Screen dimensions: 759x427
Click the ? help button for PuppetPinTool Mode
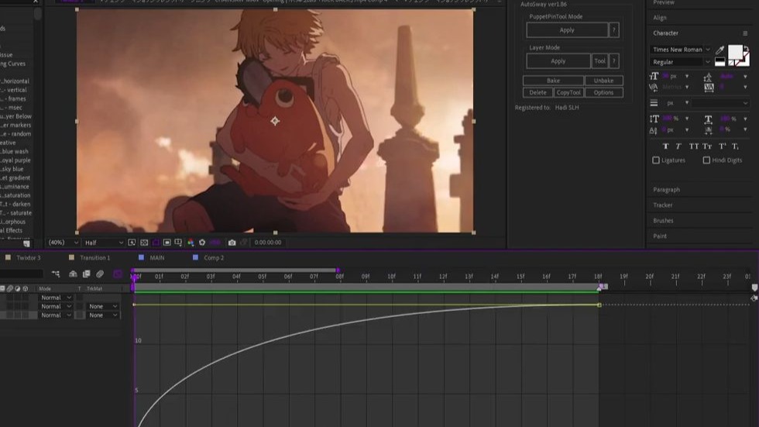[x=613, y=30]
